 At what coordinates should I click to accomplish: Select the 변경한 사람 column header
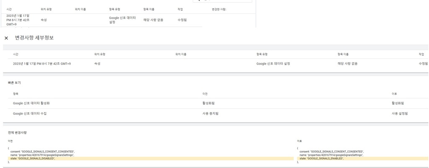219,9
